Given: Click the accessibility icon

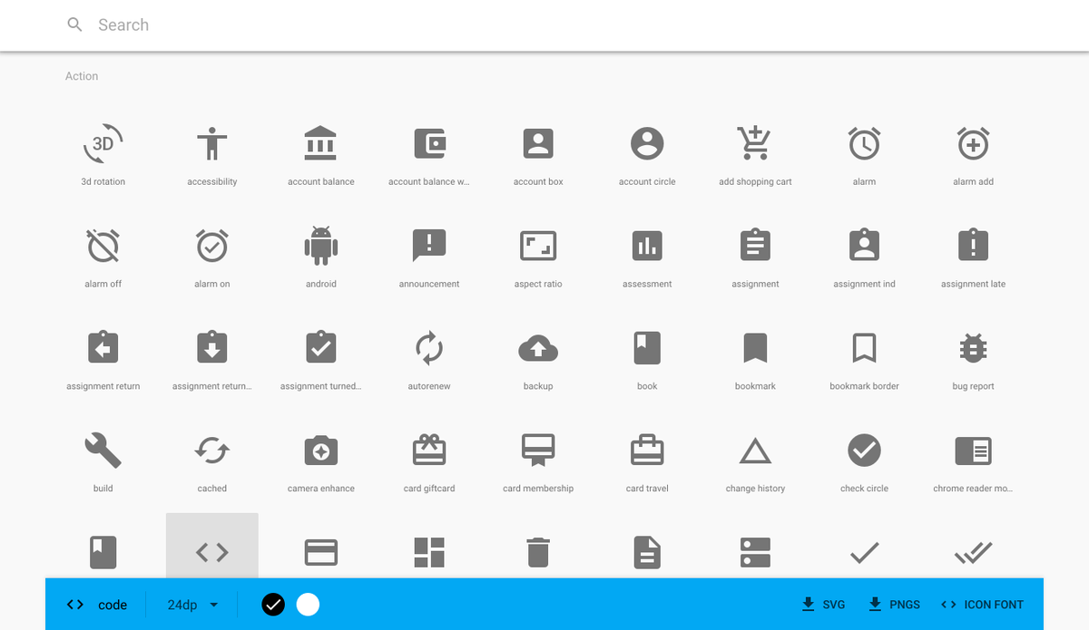Looking at the screenshot, I should 211,142.
